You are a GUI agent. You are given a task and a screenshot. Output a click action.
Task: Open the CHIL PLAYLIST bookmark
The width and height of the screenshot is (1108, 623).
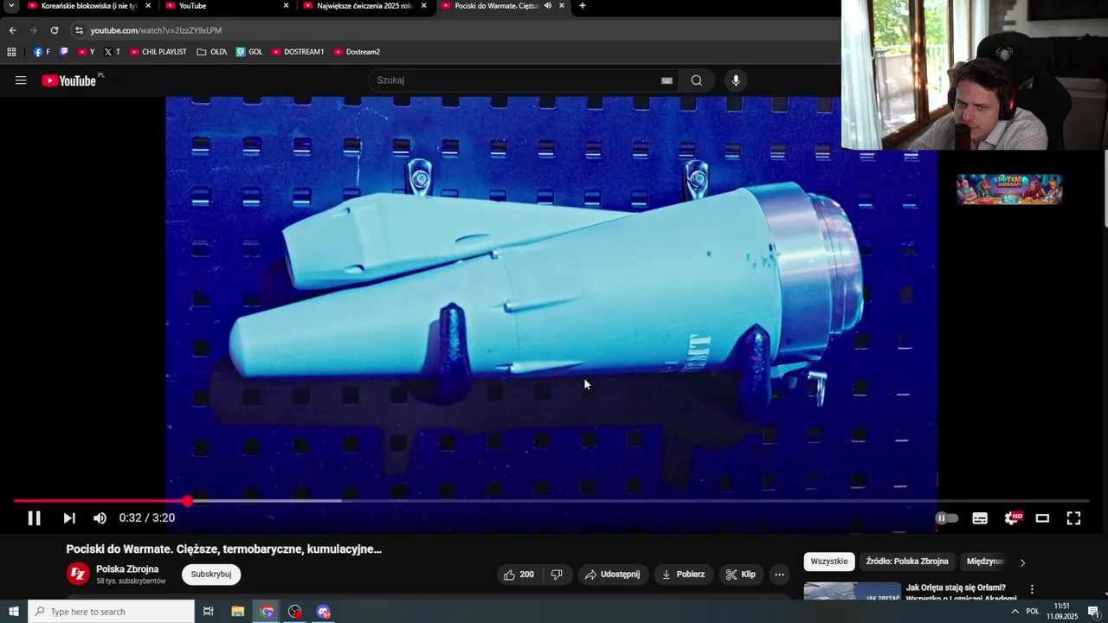(158, 52)
